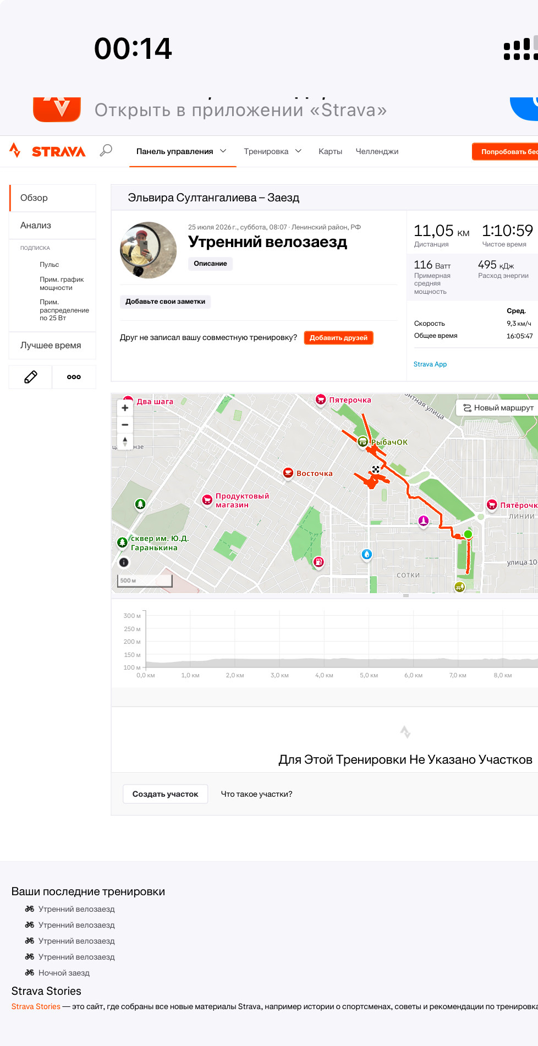Open the three-dots more actions menu

74,377
